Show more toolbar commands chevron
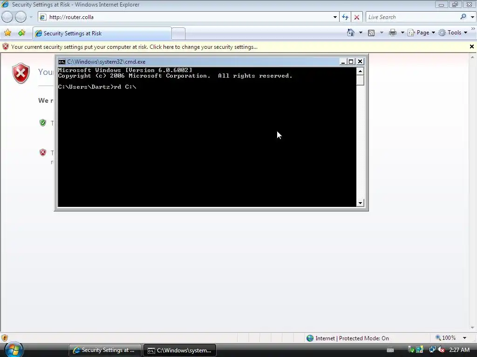Viewport: 477px width, 357px height. [x=473, y=28]
